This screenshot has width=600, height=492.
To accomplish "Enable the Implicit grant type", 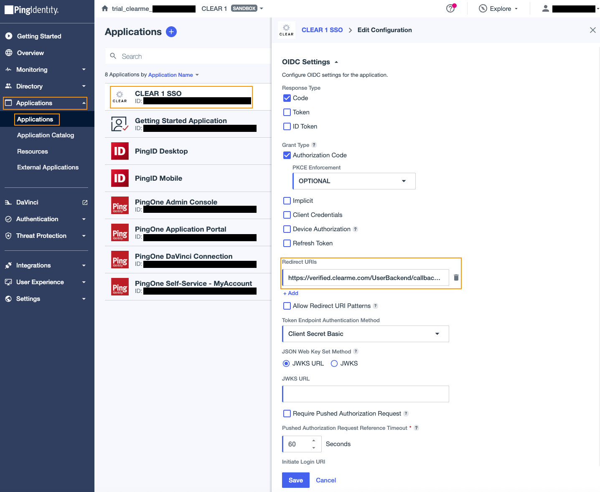I will pos(287,201).
